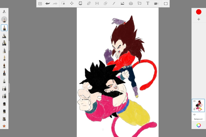
Task: Open the rainbow color wheel editor
Action: (199, 125)
